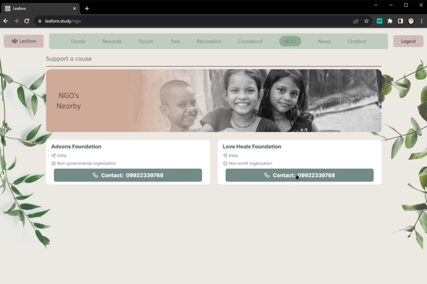Open the News section
427x284 pixels.
pos(324,41)
